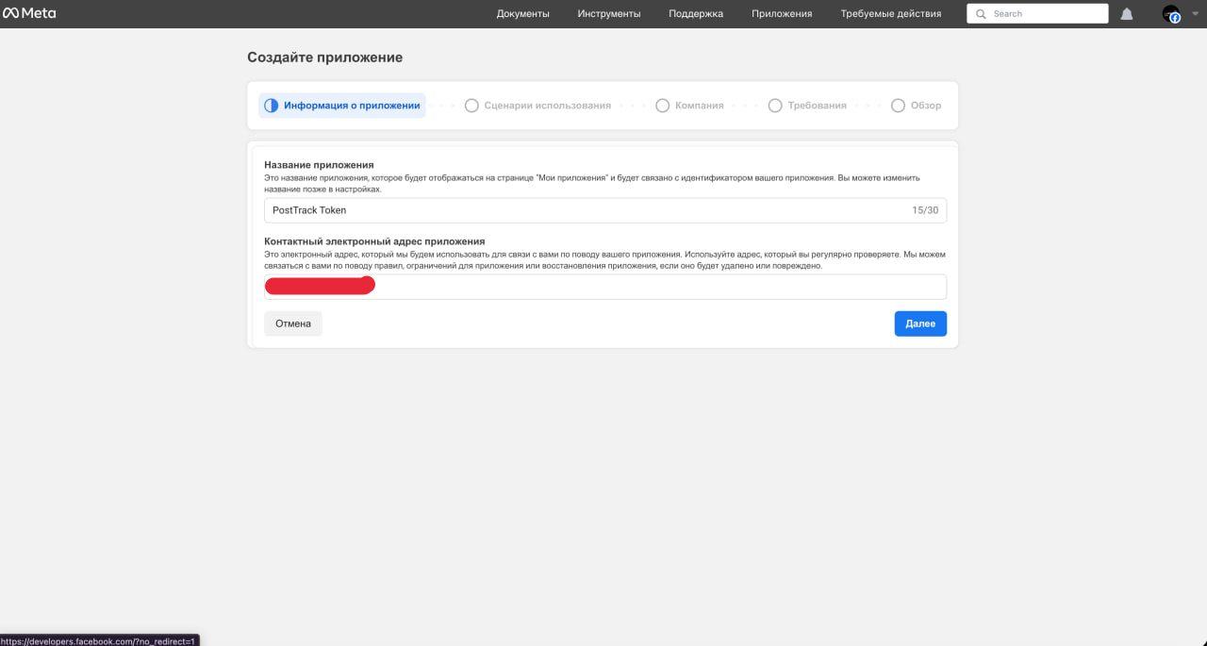The image size is (1207, 646).
Task: Select the Компания step label
Action: point(698,105)
